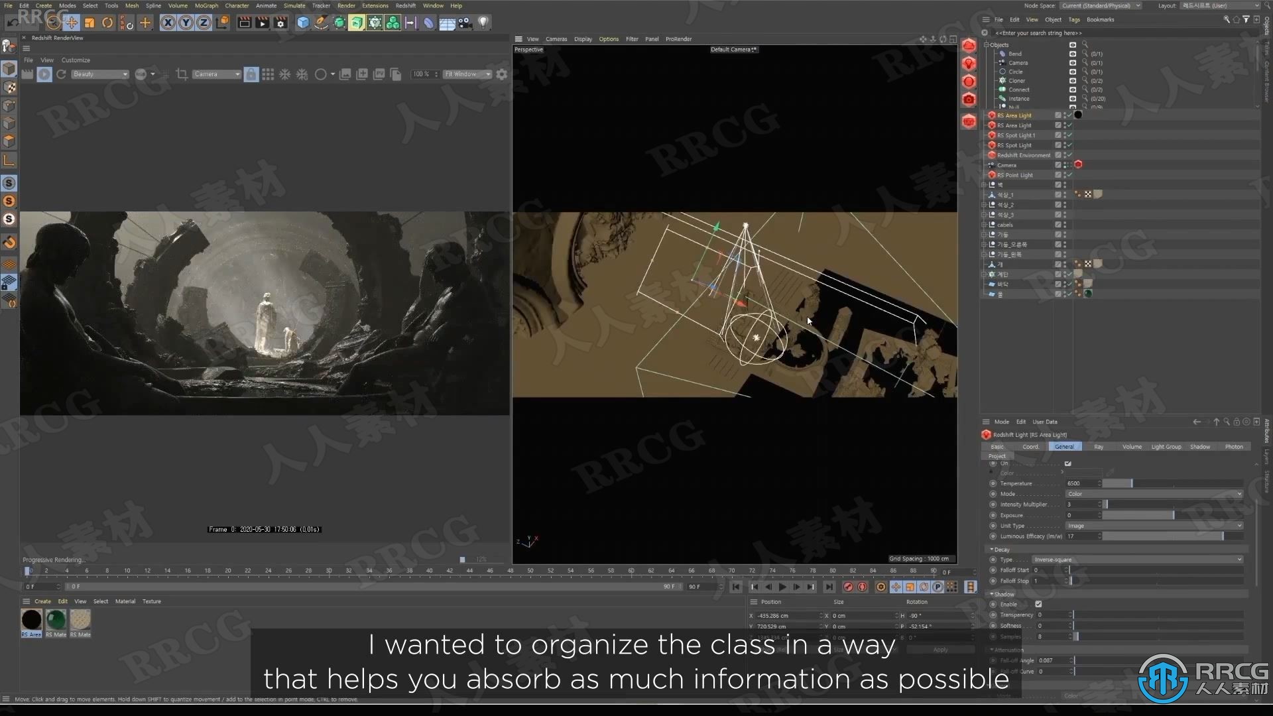Go to end of animation
Viewport: 1273px width, 716px height.
[829, 587]
